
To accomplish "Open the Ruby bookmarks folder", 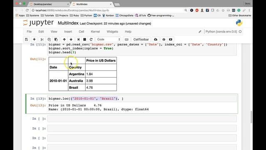I will click(74, 15).
